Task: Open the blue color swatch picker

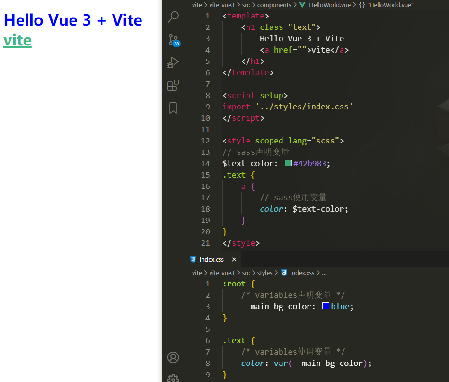Action: [326, 306]
